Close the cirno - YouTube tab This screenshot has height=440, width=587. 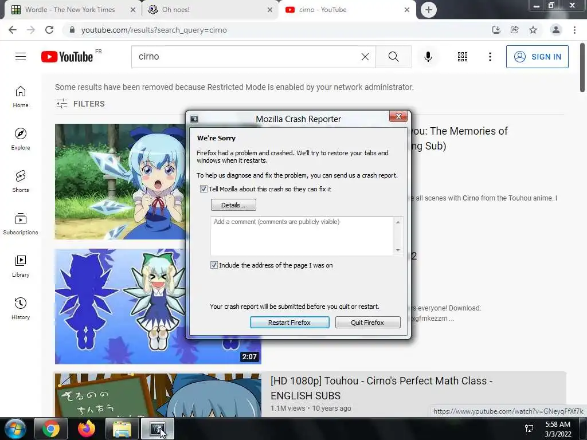tap(407, 10)
